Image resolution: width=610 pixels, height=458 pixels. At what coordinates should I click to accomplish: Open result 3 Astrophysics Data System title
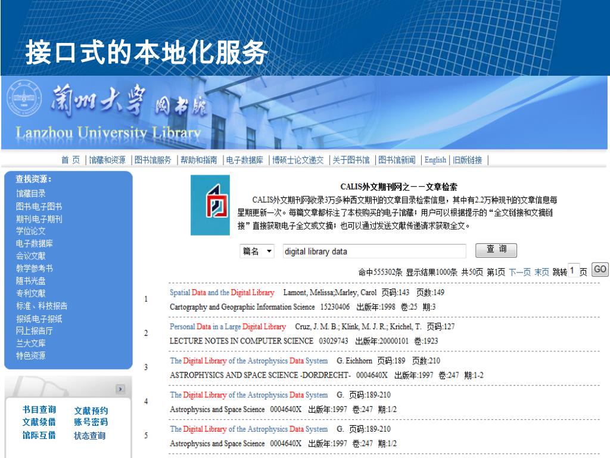point(248,361)
